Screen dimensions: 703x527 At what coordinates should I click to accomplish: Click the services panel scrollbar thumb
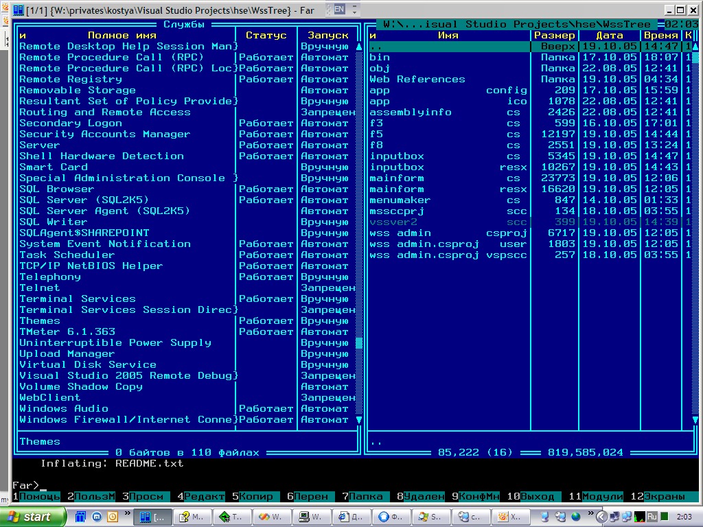pyautogui.click(x=358, y=343)
